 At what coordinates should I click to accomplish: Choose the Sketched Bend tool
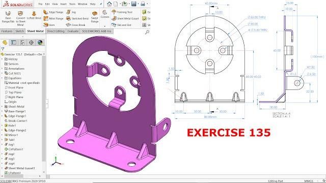(77, 18)
